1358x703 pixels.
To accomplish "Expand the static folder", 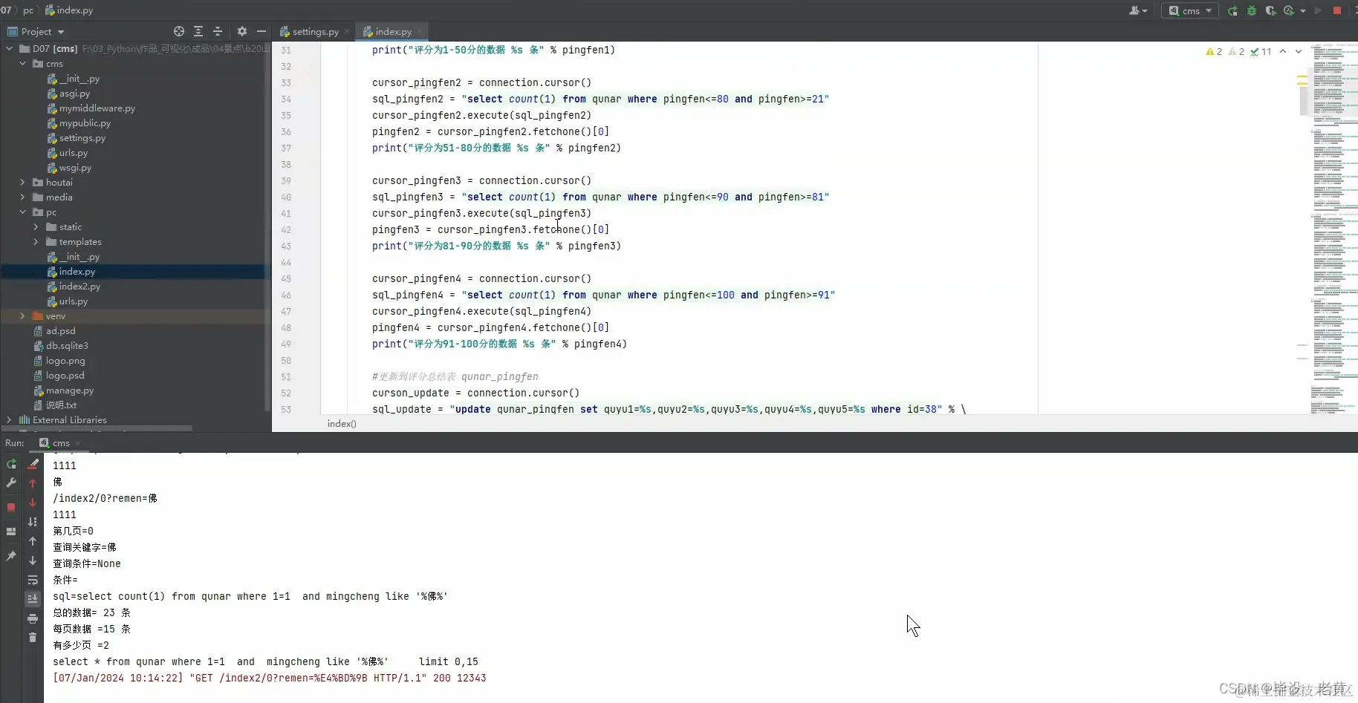I will coord(36,226).
